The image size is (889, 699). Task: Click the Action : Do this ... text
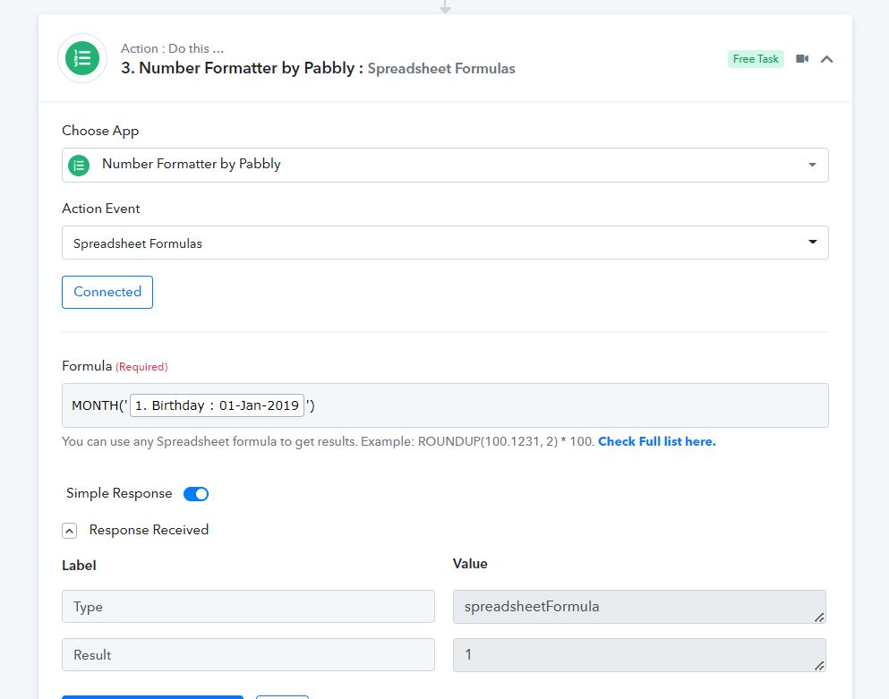(172, 48)
